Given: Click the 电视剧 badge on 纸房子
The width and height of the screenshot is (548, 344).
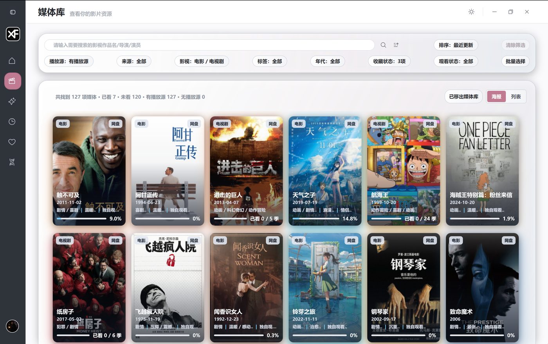Looking at the screenshot, I should pyautogui.click(x=65, y=240).
